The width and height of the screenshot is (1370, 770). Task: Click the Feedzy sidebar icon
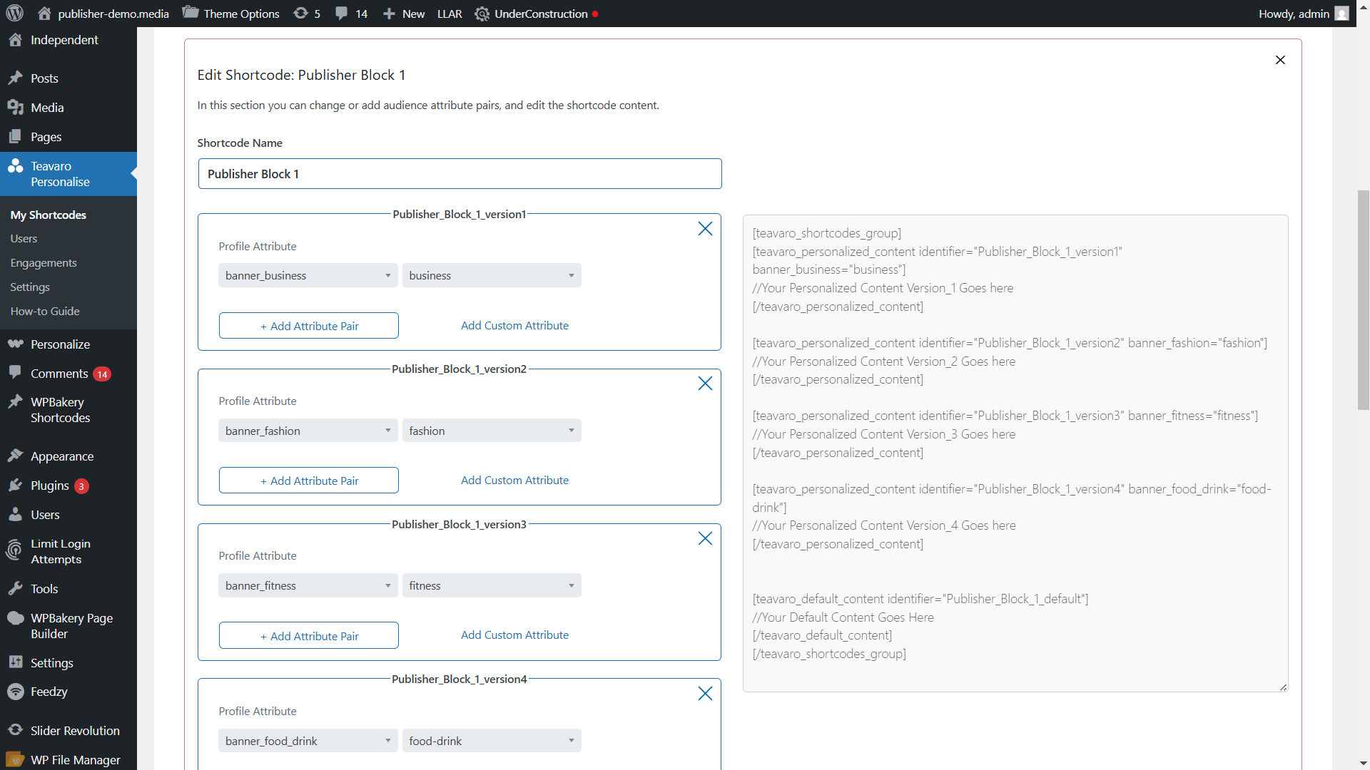[16, 692]
